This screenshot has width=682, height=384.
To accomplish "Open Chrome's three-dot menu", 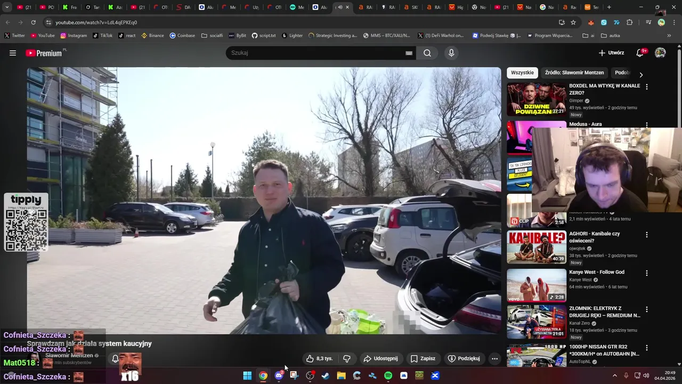I will 673,22.
